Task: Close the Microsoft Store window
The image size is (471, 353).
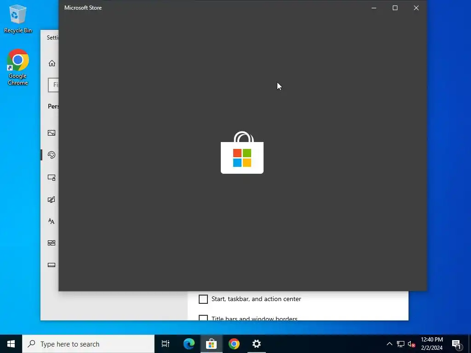Action: coord(416,8)
